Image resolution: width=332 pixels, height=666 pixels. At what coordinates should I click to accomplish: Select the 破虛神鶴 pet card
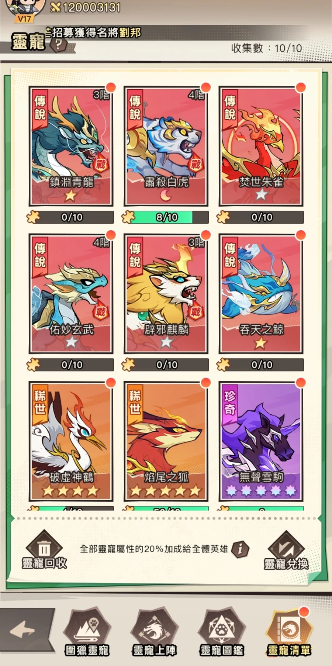coord(71,441)
